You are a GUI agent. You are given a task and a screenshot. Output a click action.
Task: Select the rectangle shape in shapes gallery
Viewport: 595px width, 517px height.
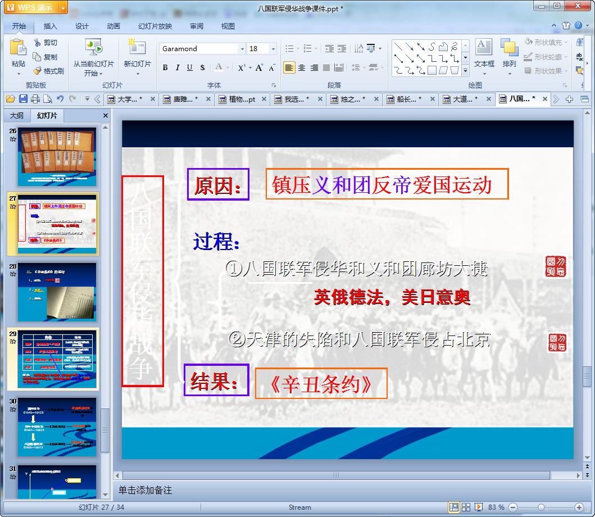point(432,70)
